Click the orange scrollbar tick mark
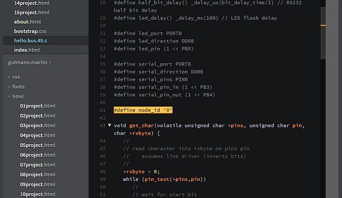342x198 pixels. [323, 26]
